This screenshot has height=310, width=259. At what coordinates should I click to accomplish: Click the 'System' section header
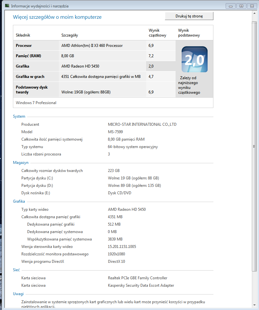[x=19, y=116]
